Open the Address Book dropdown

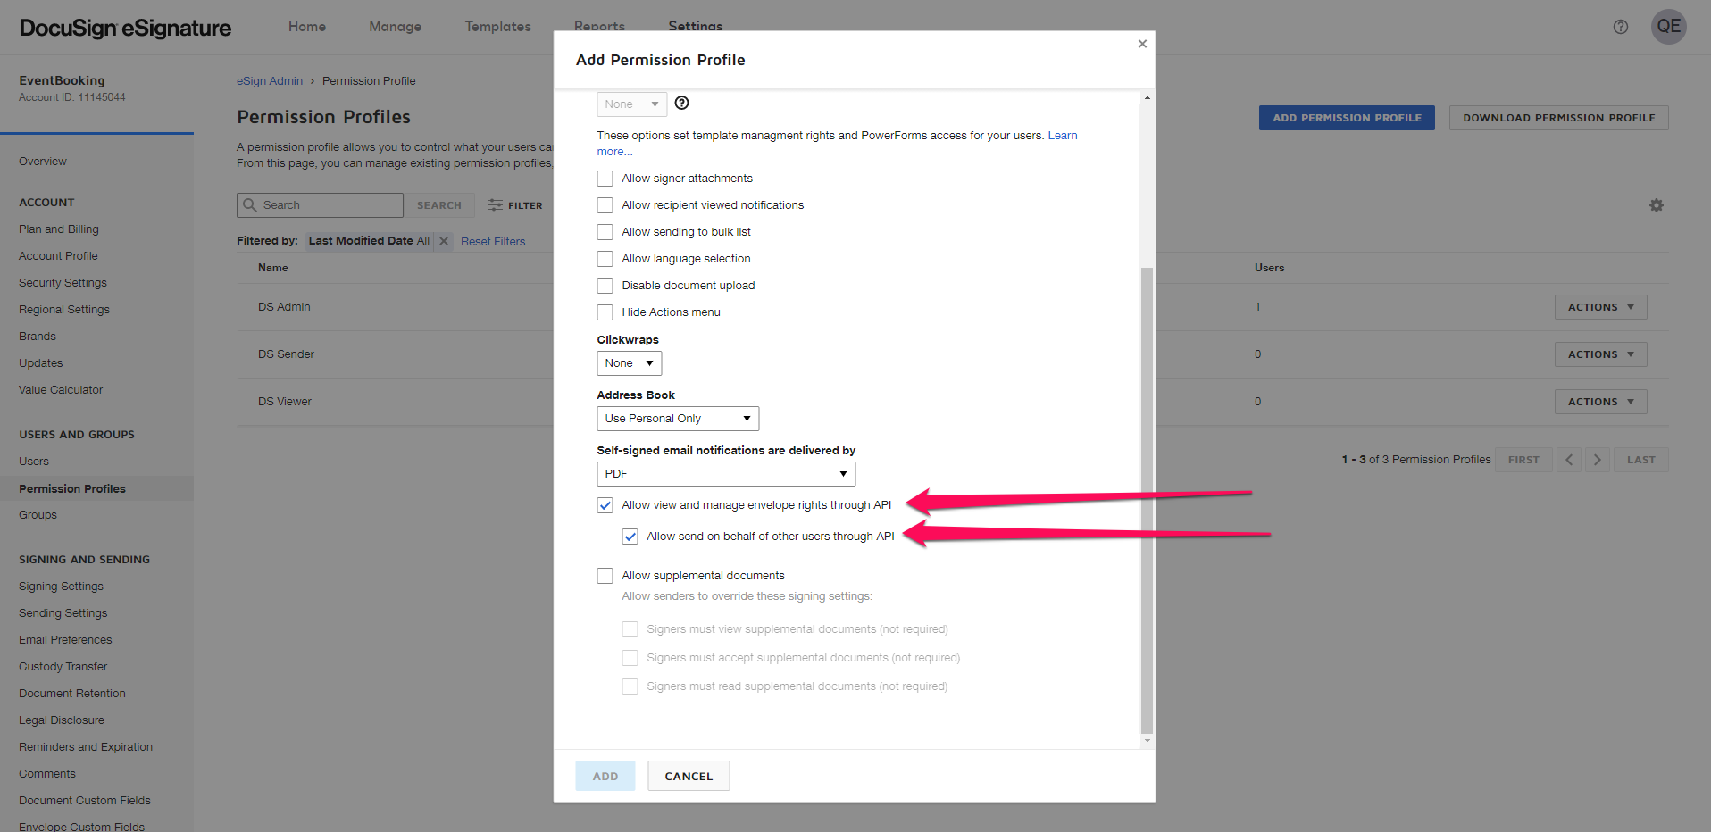pyautogui.click(x=678, y=419)
